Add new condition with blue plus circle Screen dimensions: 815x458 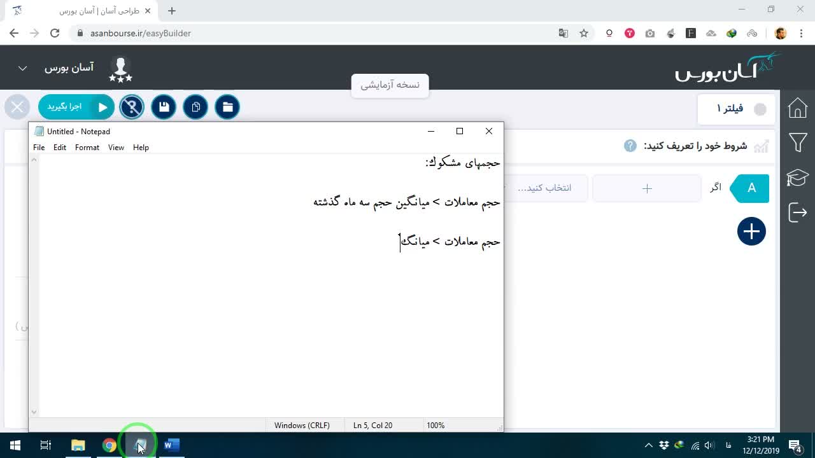751,231
